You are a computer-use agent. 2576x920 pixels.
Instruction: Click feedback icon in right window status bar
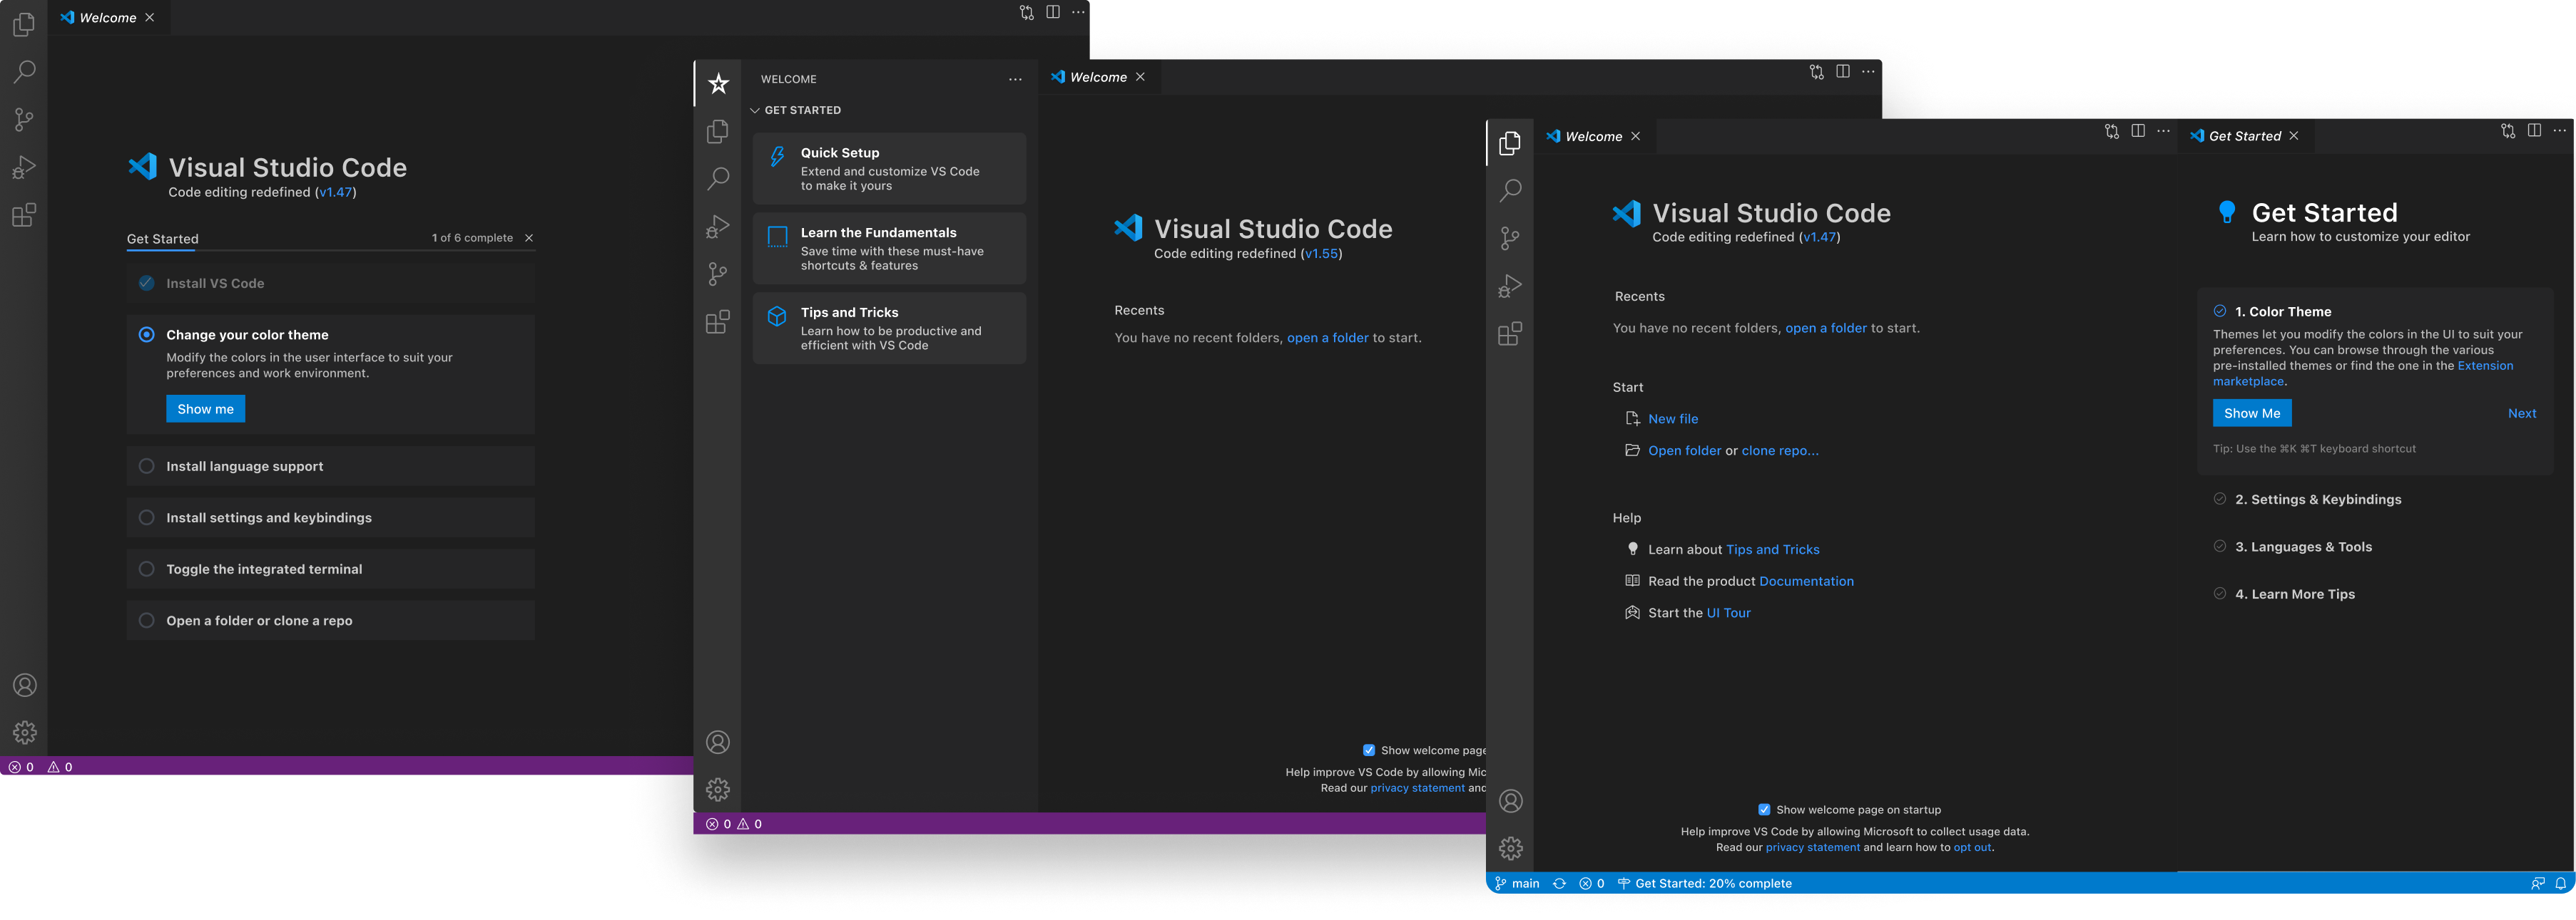2538,883
